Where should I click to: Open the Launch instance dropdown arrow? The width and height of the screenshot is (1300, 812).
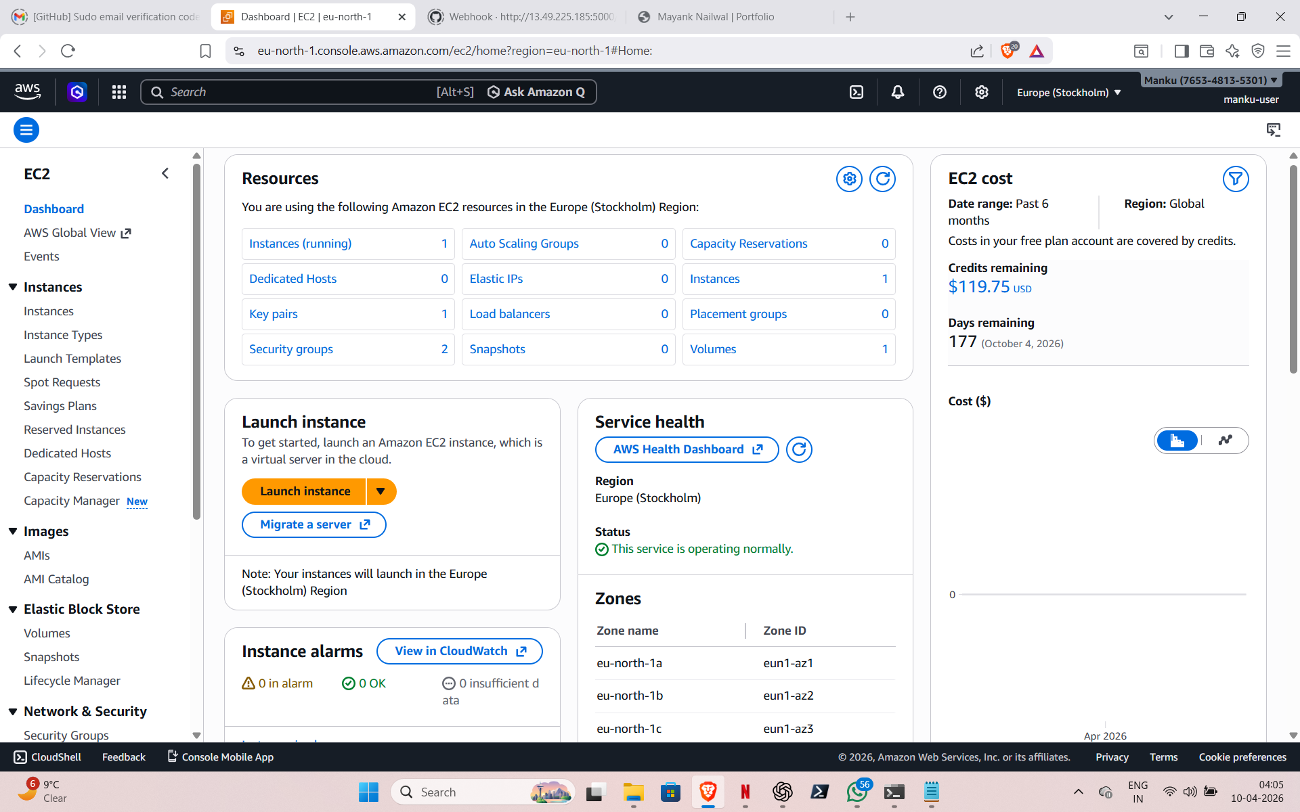381,491
